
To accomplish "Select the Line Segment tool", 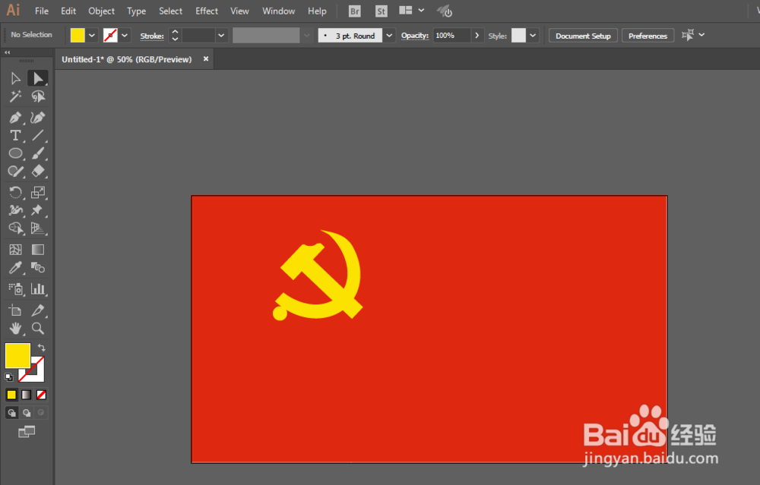I will pos(37,136).
